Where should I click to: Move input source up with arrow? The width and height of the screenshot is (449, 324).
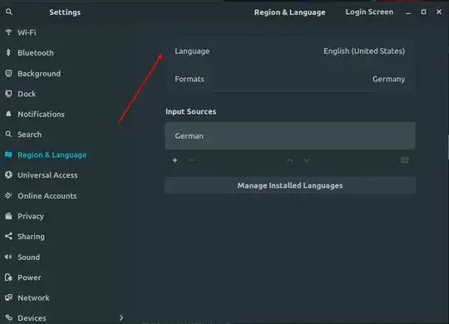tap(290, 160)
